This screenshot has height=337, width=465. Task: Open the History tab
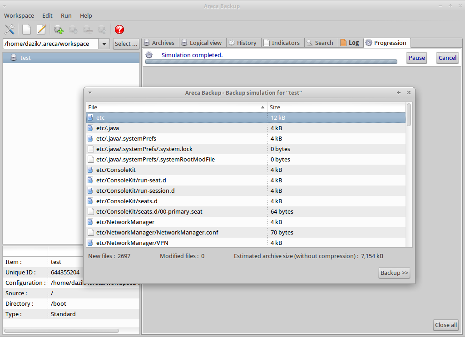(243, 43)
